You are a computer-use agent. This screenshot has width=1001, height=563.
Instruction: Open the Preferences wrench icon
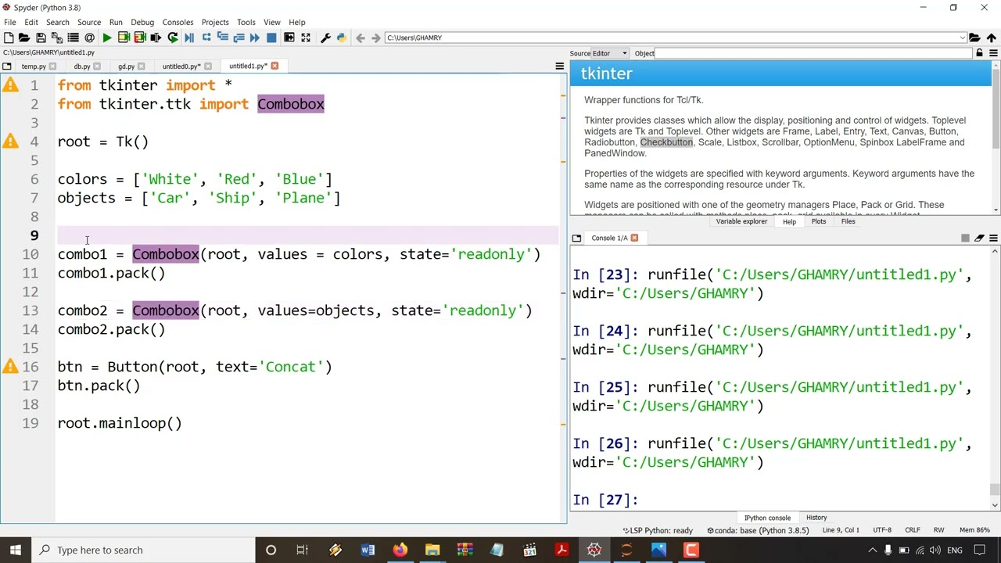click(325, 38)
